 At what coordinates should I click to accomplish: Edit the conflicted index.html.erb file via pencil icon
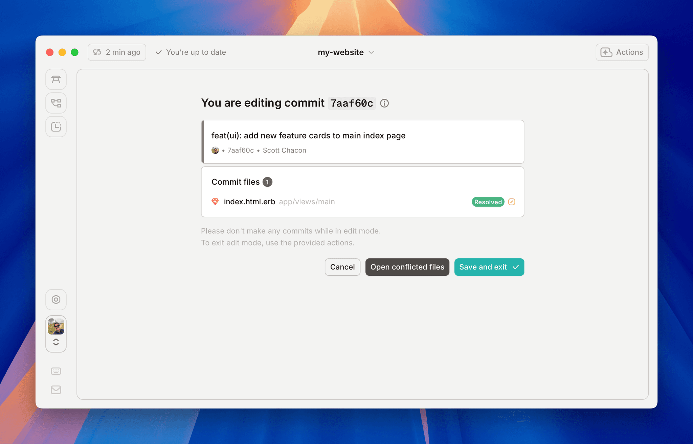coord(512,202)
